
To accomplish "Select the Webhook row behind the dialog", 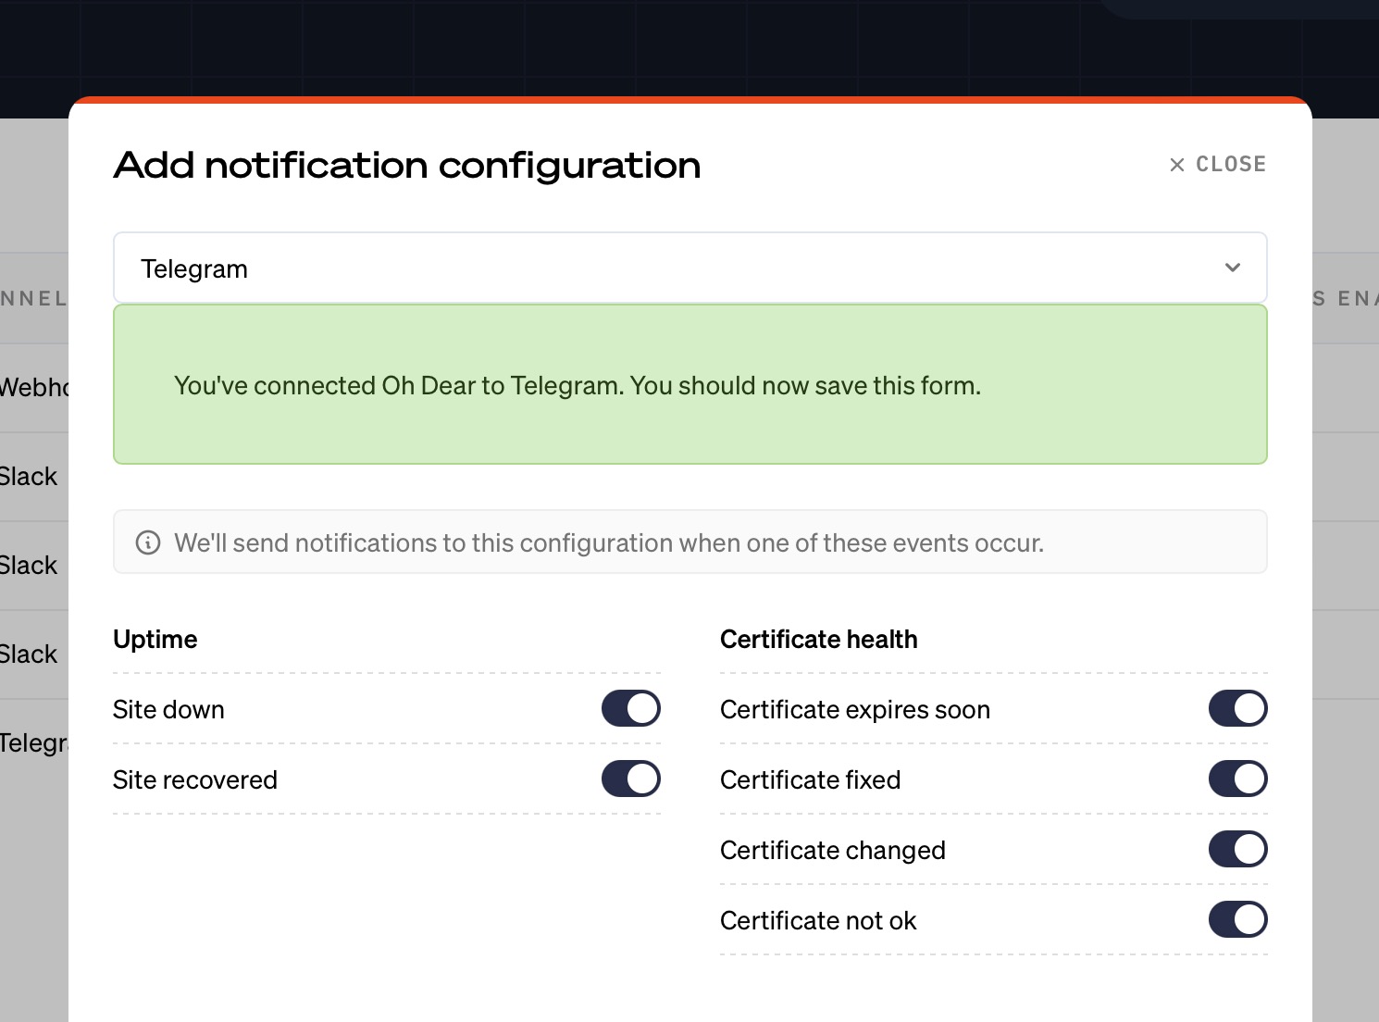I will click(x=33, y=388).
